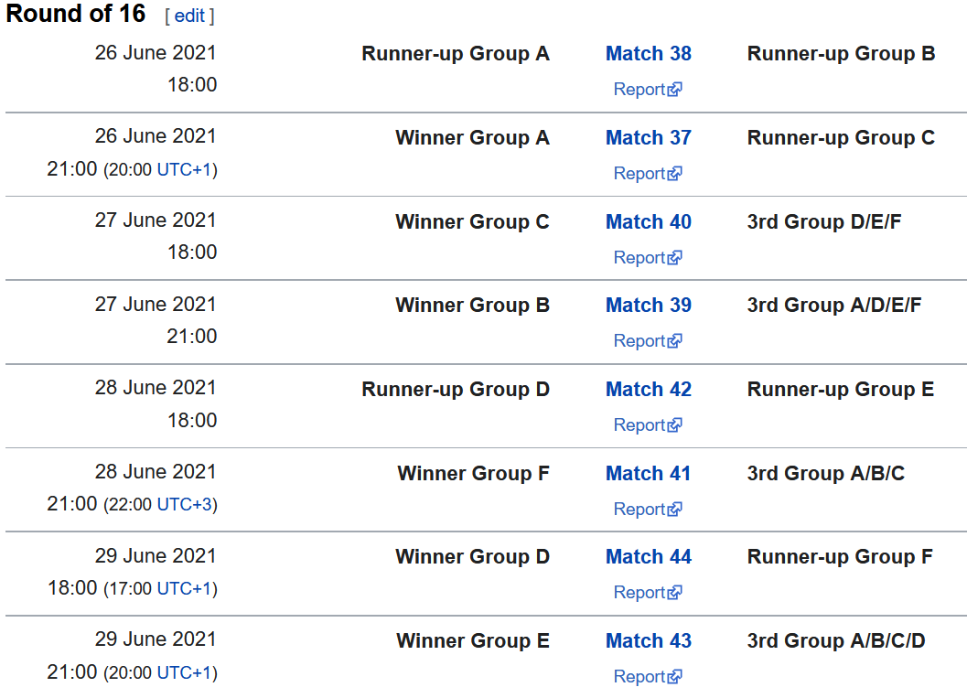Open the Match 41 link
The image size is (967, 698).
click(x=648, y=474)
